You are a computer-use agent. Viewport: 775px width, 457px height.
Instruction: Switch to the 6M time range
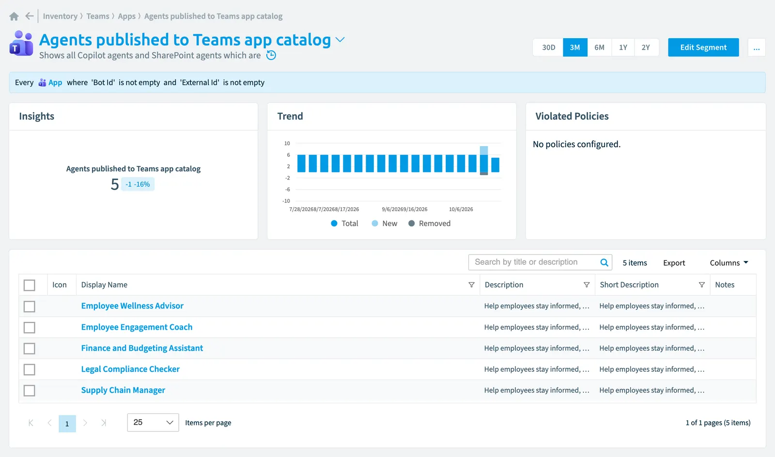(600, 47)
